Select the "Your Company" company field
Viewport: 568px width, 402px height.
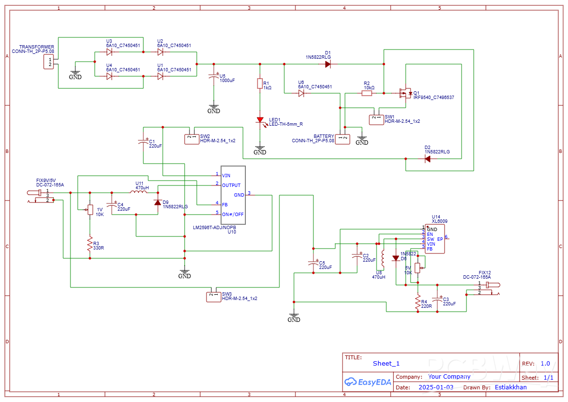(x=449, y=377)
